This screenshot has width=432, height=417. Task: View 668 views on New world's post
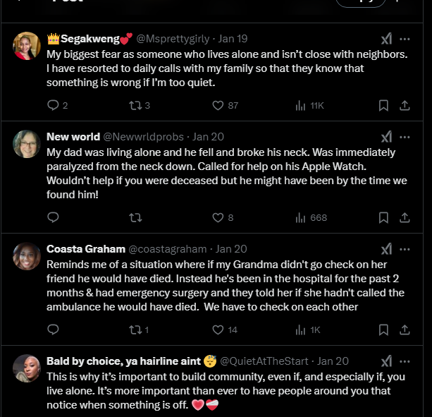point(301,217)
